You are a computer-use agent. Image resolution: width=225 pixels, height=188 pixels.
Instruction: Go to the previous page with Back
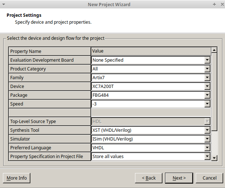point(148,178)
